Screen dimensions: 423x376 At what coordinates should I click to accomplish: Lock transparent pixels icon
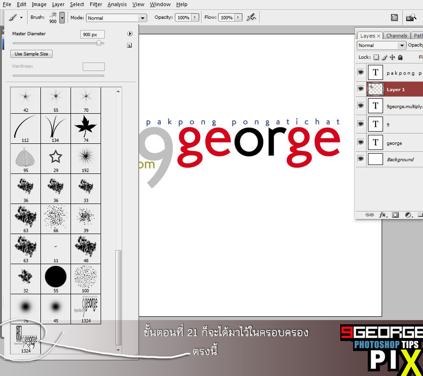pos(376,57)
